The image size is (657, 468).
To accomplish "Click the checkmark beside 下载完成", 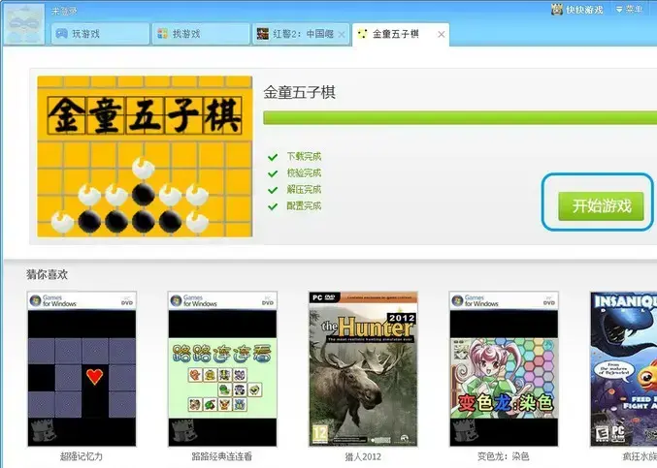I will pyautogui.click(x=273, y=157).
